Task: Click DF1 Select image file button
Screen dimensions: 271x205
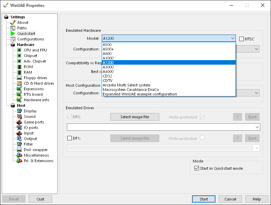Action: click(x=135, y=138)
